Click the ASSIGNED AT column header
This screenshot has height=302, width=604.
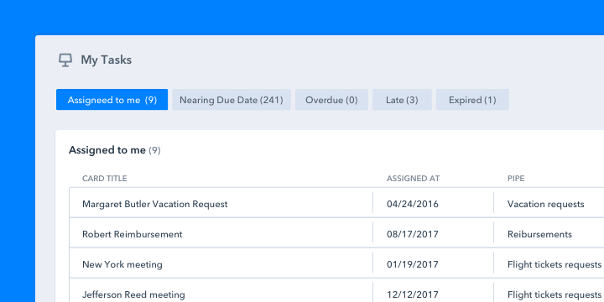click(414, 179)
